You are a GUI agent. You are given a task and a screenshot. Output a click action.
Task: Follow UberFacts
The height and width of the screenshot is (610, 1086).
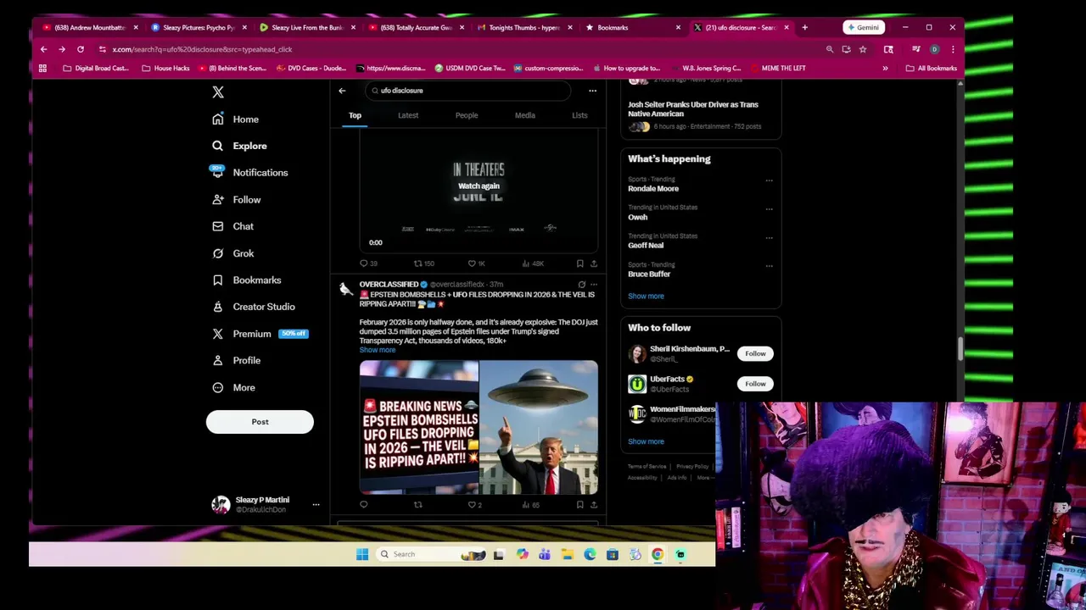pos(755,384)
